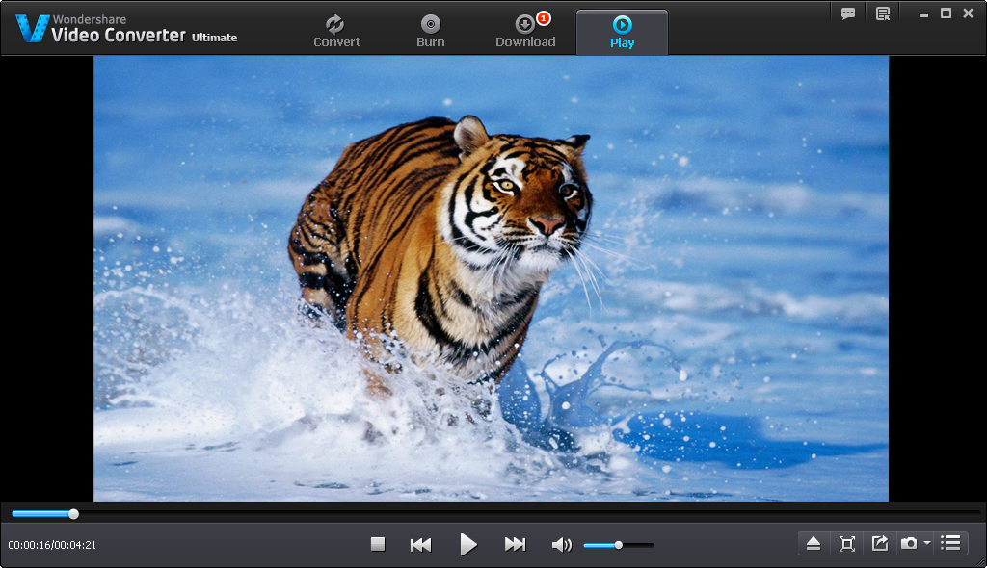Click the share/export video icon
The image size is (987, 568).
click(x=879, y=544)
